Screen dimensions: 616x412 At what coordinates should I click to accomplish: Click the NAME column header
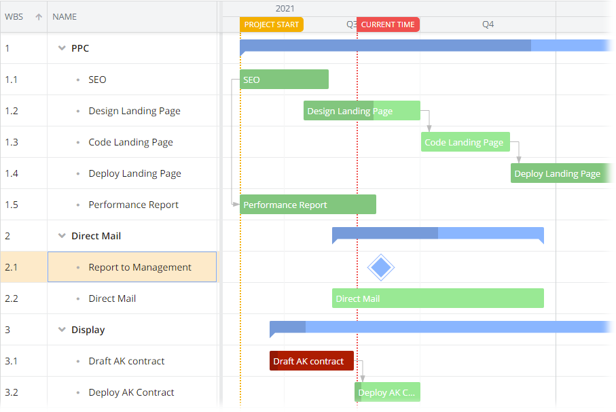(65, 16)
